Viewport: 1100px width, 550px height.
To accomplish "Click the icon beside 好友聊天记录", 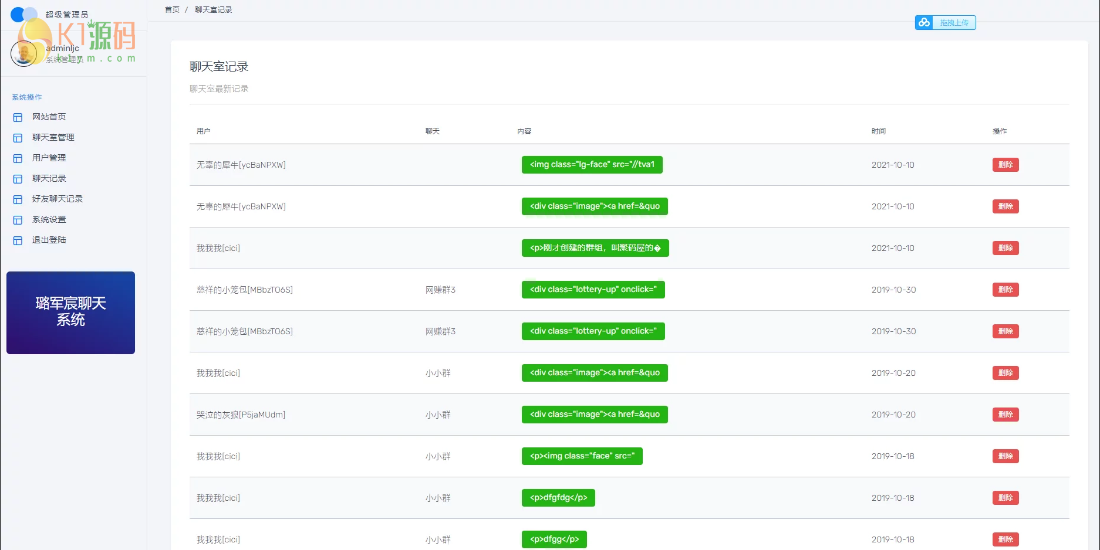I will pyautogui.click(x=18, y=199).
